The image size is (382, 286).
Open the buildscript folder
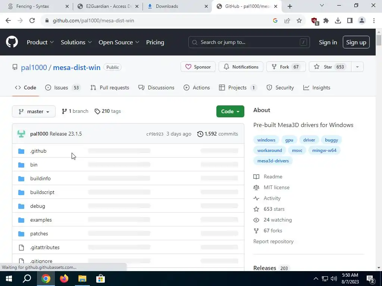click(42, 193)
